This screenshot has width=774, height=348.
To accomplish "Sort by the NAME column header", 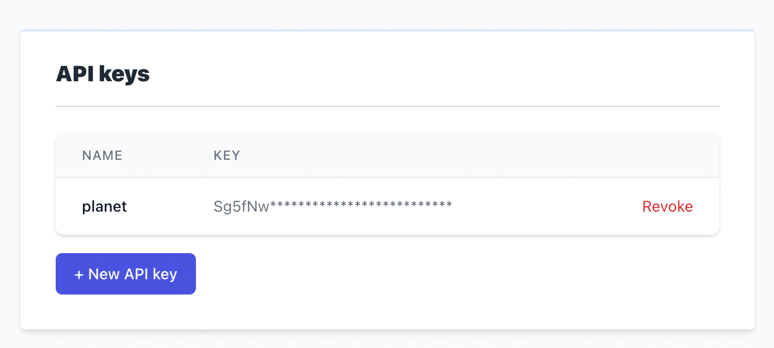I will point(102,155).
